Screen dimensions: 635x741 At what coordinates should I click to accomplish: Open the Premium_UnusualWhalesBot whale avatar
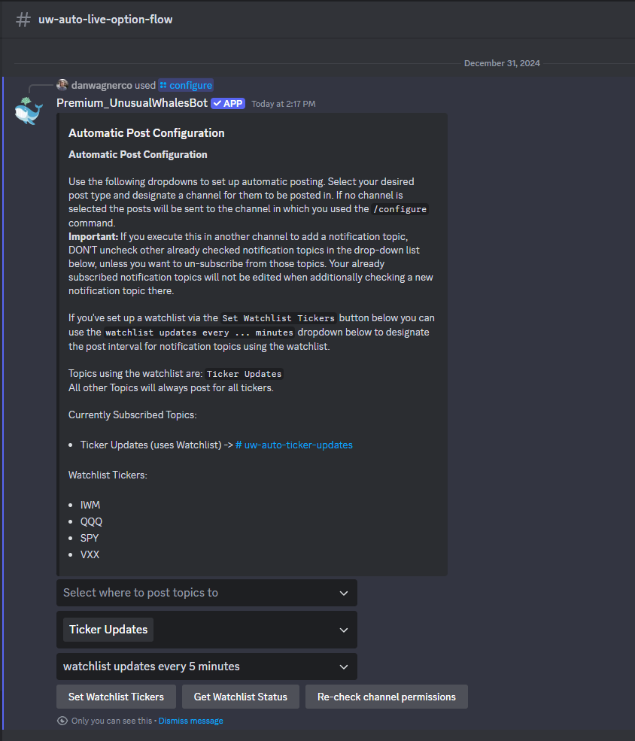29,111
